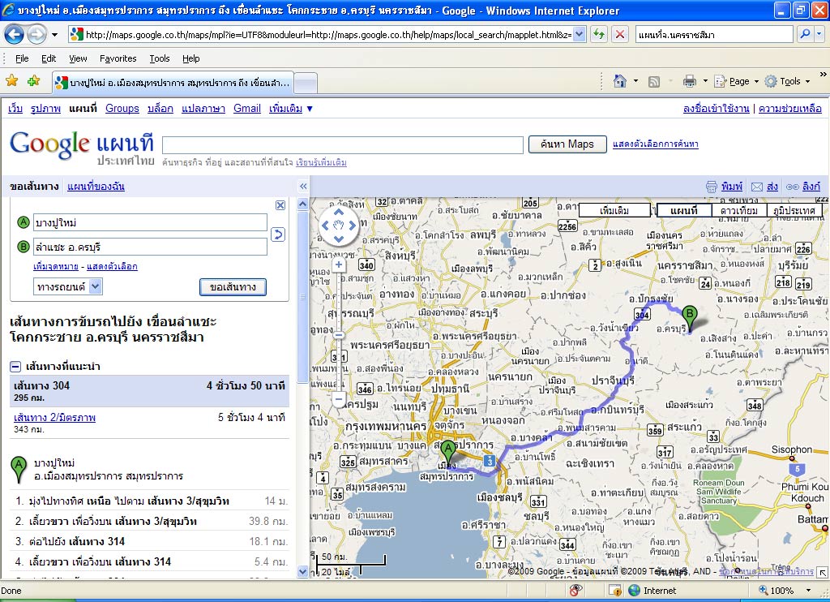Open the Help menu

point(191,58)
